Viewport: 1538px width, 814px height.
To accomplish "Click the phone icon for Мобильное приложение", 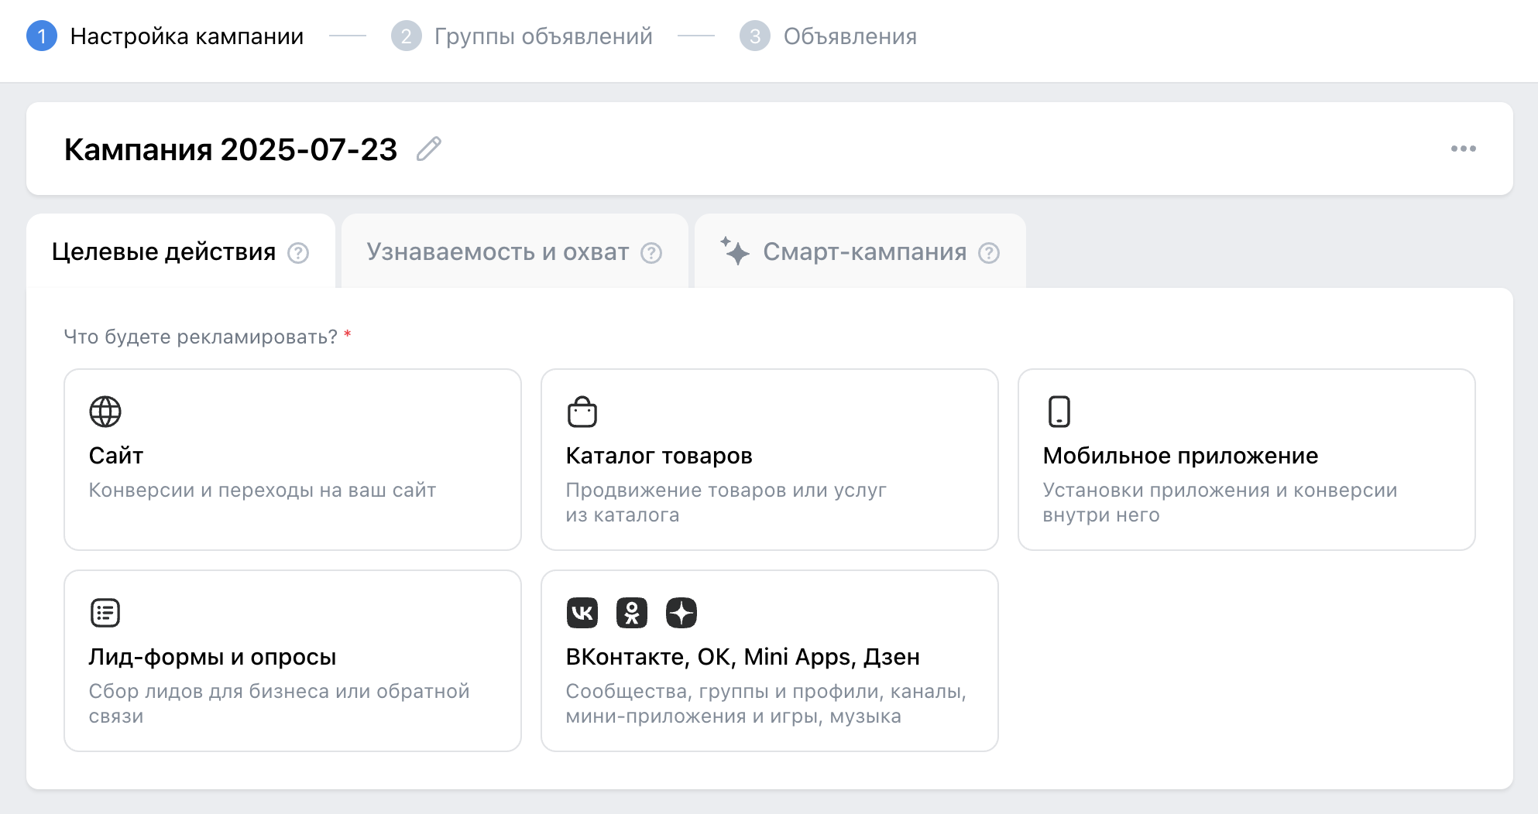I will point(1059,412).
